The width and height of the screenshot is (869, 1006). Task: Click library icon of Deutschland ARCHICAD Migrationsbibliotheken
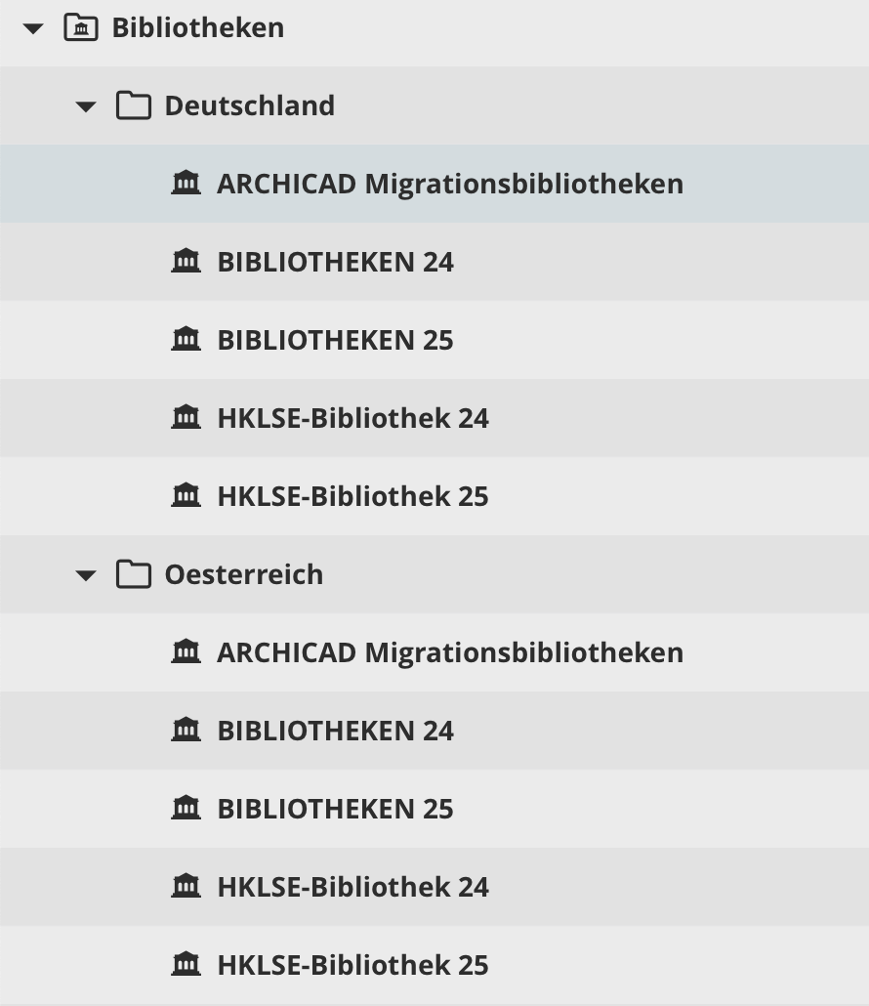(x=186, y=183)
